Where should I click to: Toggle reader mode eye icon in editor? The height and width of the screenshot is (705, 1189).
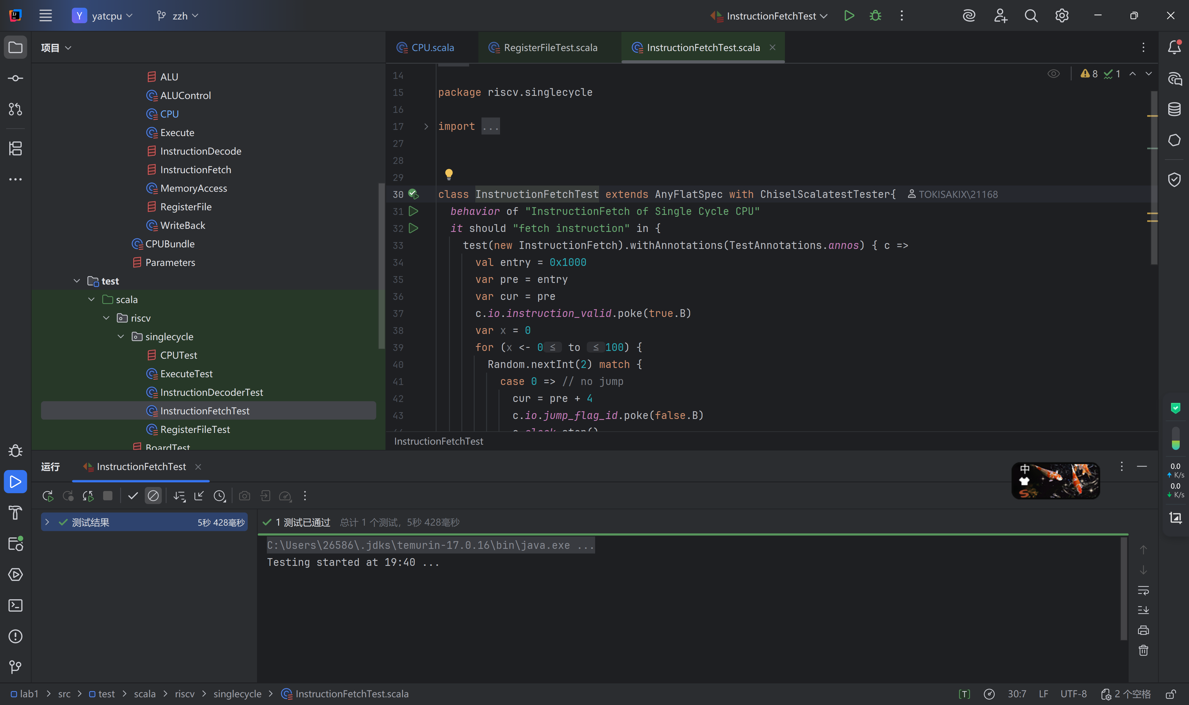(1053, 74)
